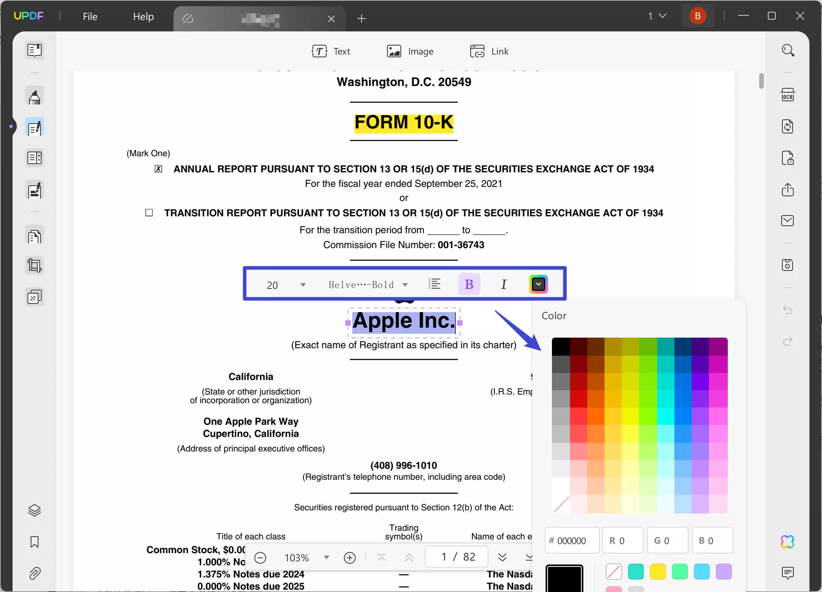Zoom out with the minus icon
Viewport: 822px width, 592px height.
click(260, 558)
